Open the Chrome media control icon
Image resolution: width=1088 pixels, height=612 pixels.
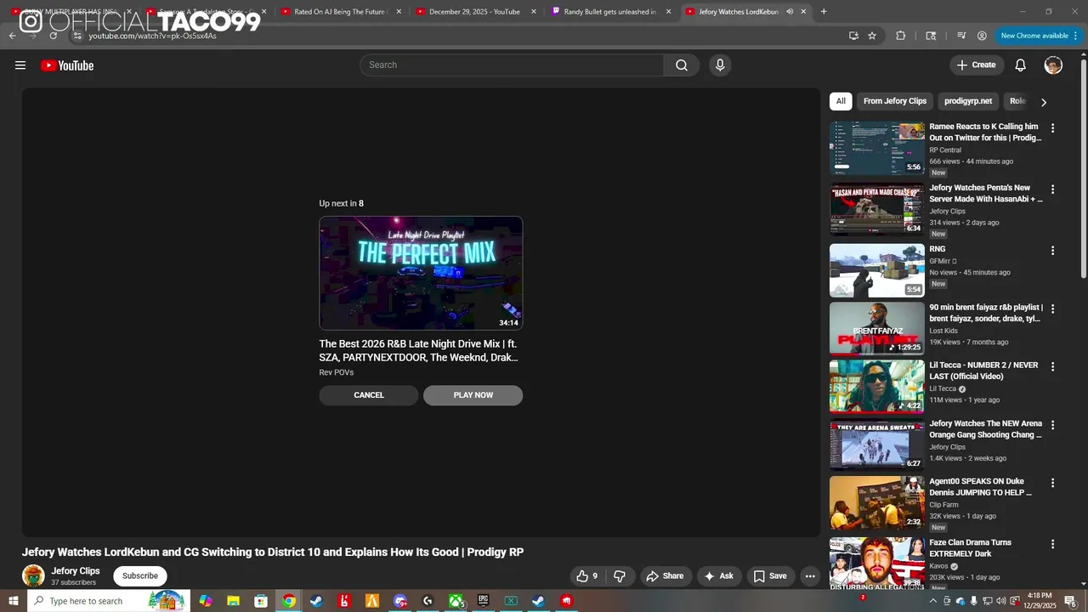pos(961,36)
